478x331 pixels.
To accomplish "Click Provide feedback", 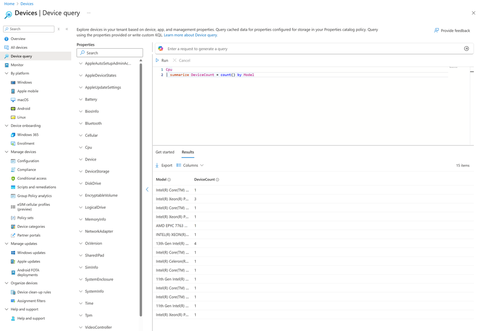I will [452, 31].
